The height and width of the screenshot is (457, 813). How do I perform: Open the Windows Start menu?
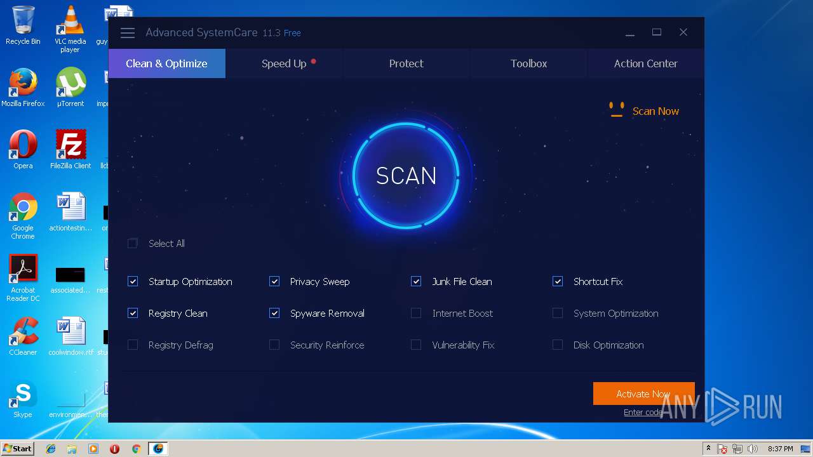pyautogui.click(x=18, y=448)
